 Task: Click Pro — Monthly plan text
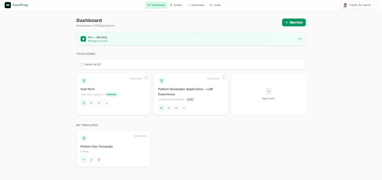pos(98,38)
